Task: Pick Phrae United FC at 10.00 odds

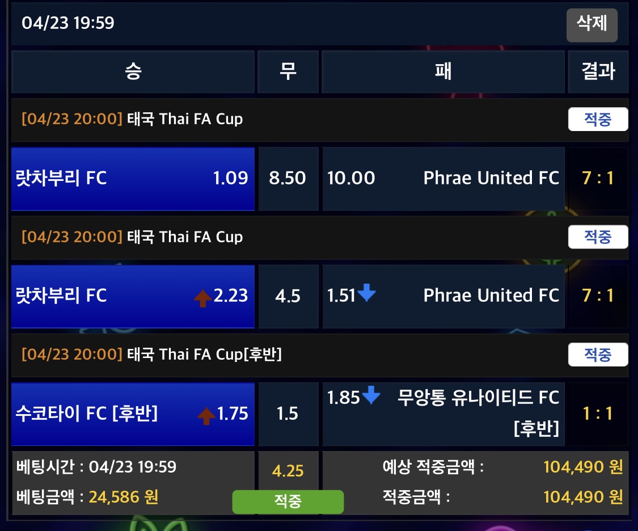Action: pyautogui.click(x=443, y=178)
